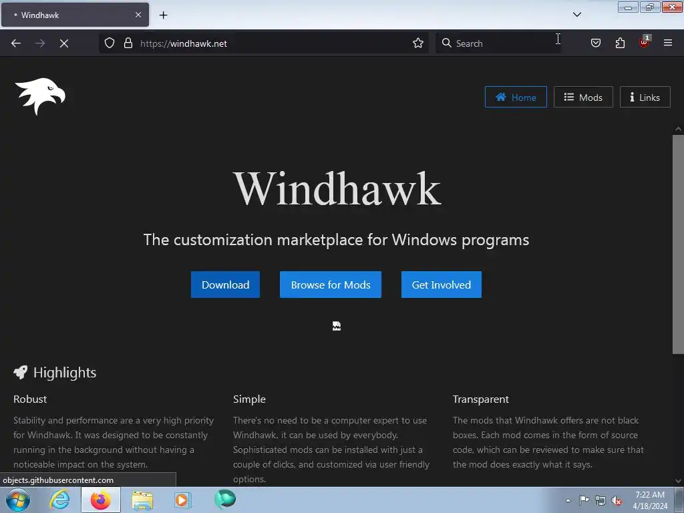Click the Transparent heading

point(481,399)
